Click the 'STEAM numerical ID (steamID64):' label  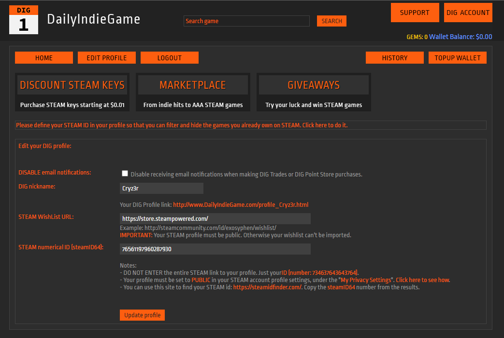[x=61, y=247]
